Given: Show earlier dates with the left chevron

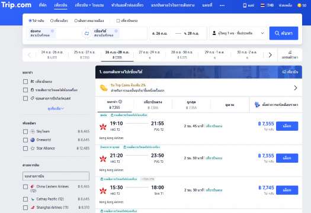Looking at the screenshot, I should pos(30,55).
